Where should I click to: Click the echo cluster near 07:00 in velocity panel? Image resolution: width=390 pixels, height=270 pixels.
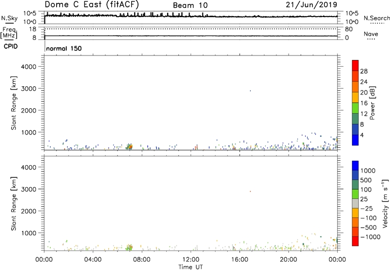point(129,247)
